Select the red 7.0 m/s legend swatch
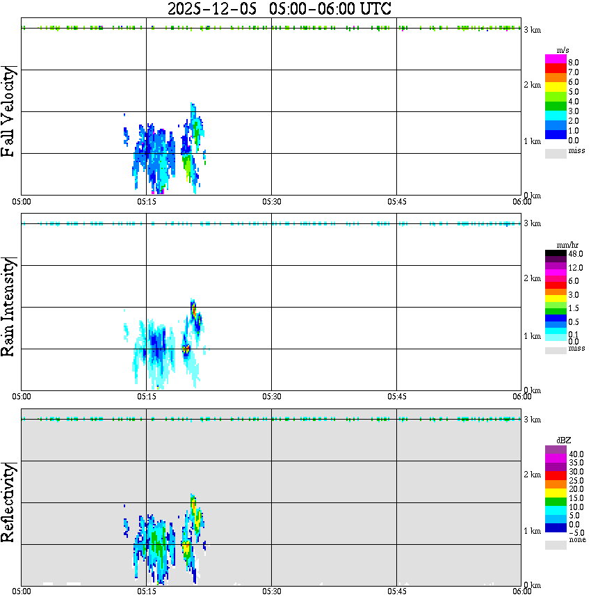 pyautogui.click(x=556, y=69)
